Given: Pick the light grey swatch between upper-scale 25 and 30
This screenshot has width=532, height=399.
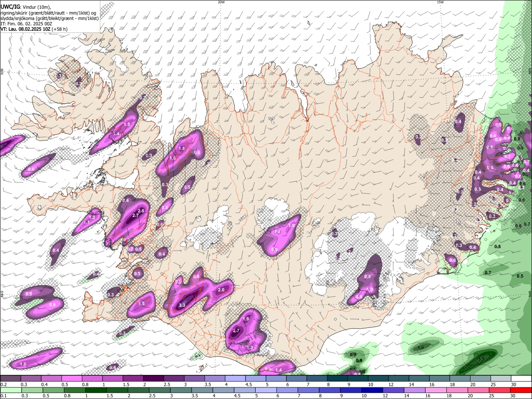Looking at the screenshot, I should click(501, 378).
